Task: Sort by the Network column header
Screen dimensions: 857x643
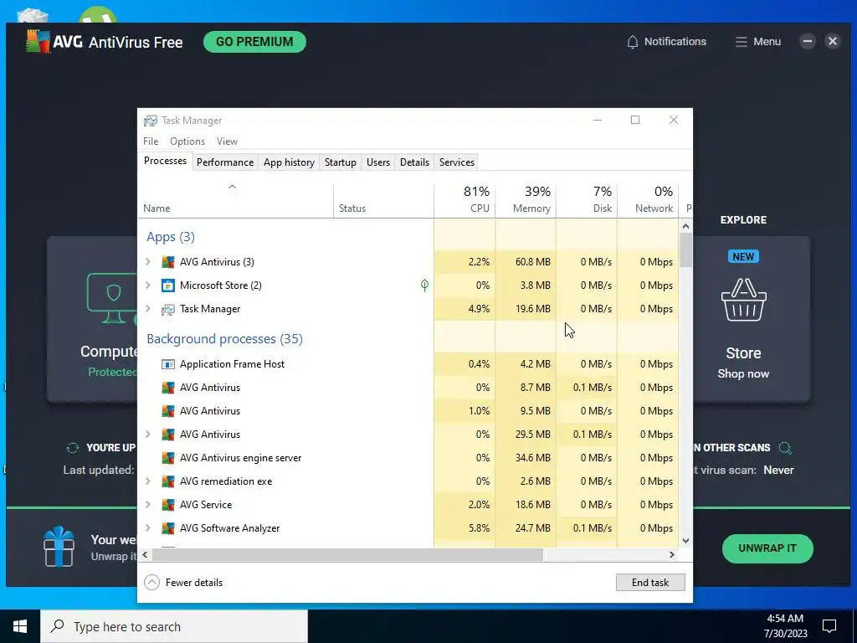Action: 649,200
